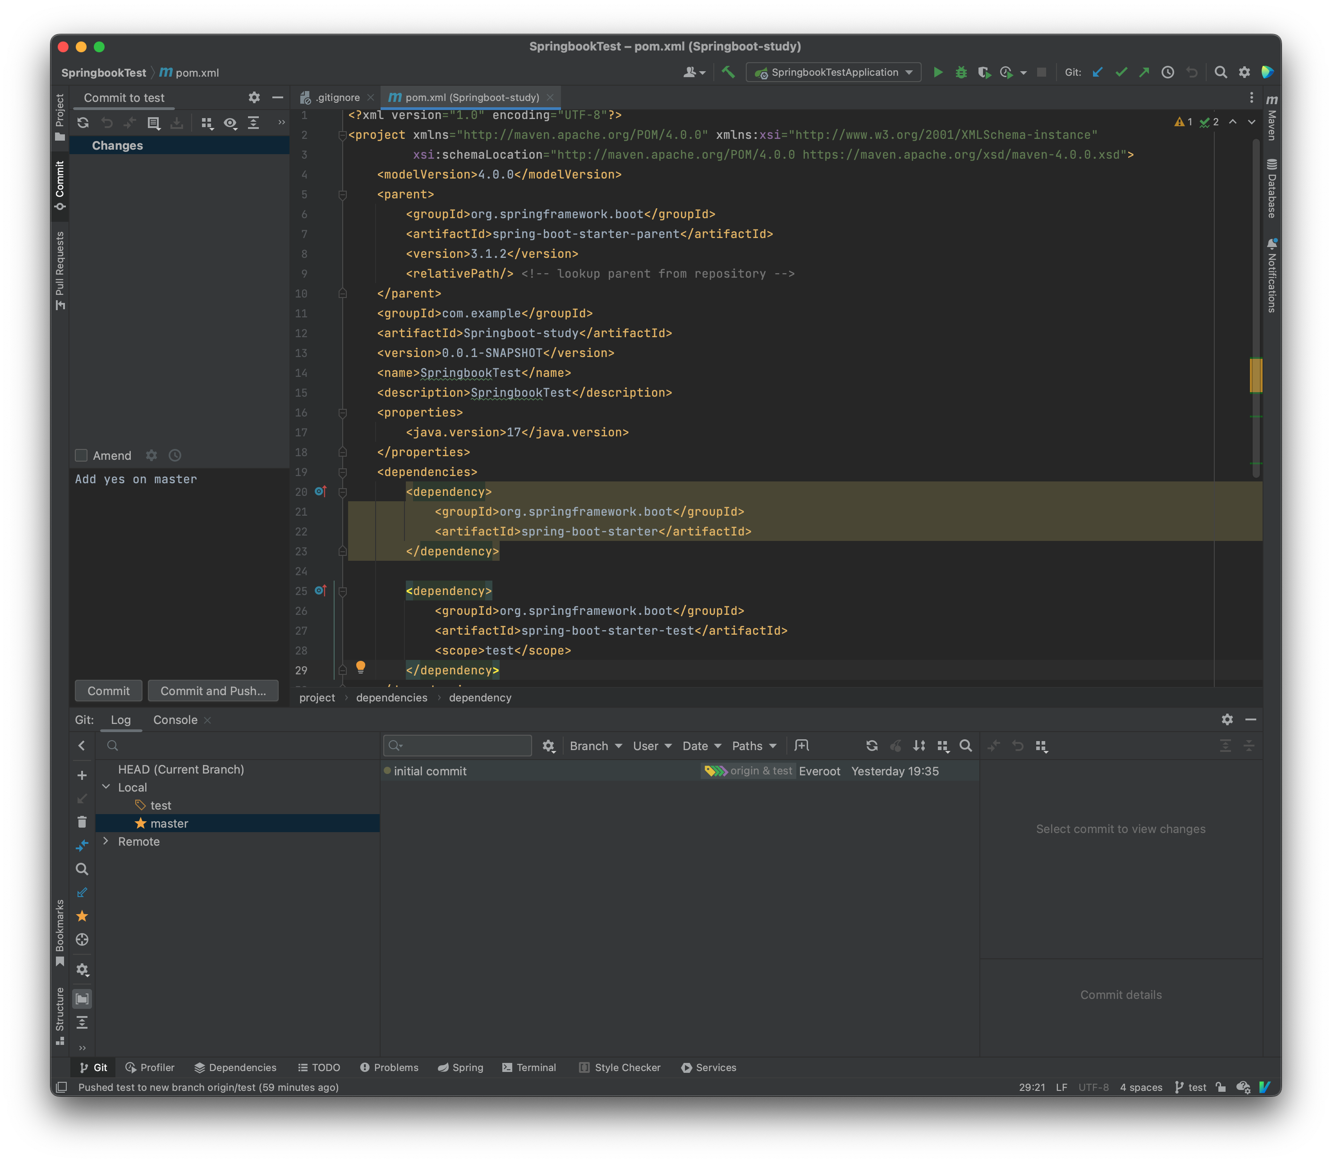Select the test branch in tree

(x=238, y=805)
